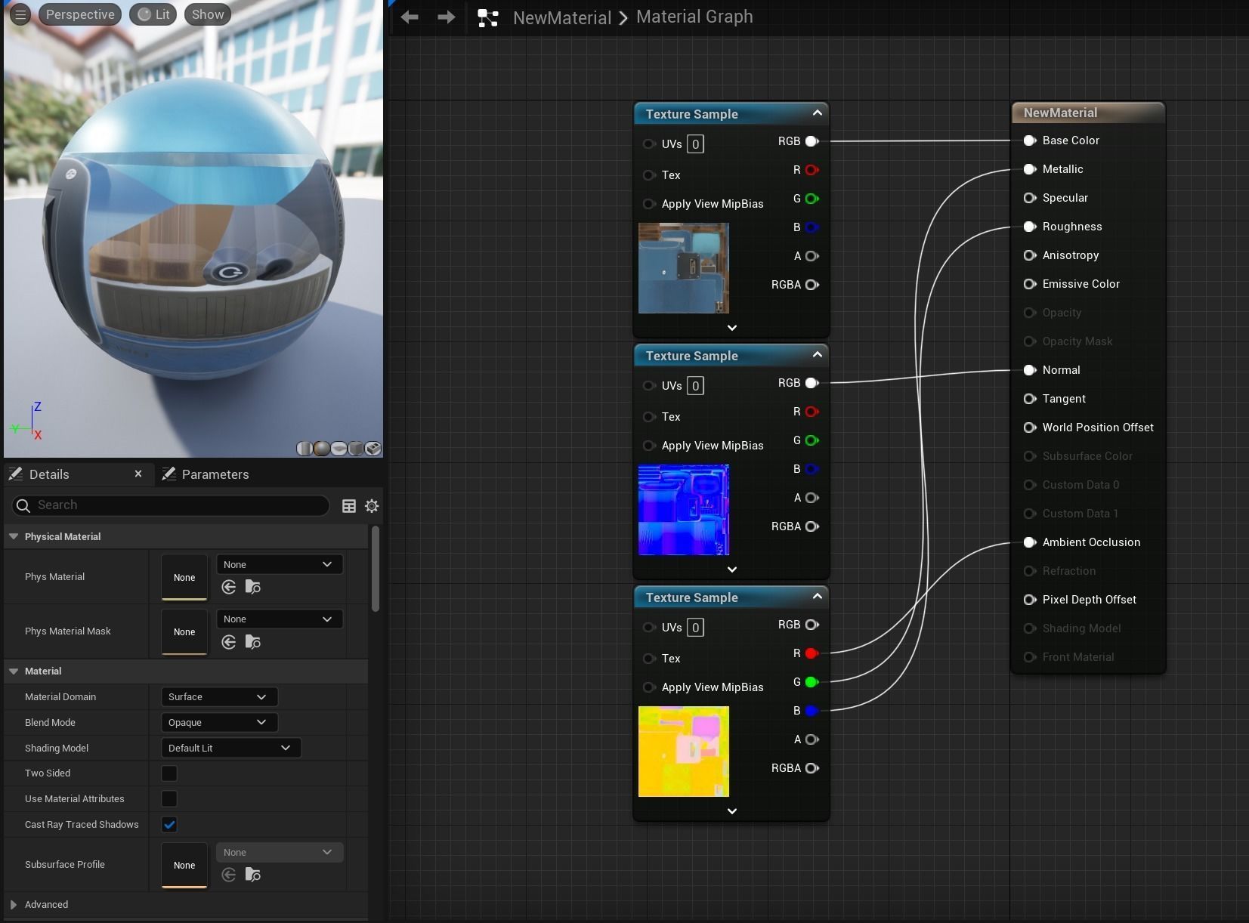Open the Lit view mode menu
The width and height of the screenshot is (1249, 923).
click(153, 14)
